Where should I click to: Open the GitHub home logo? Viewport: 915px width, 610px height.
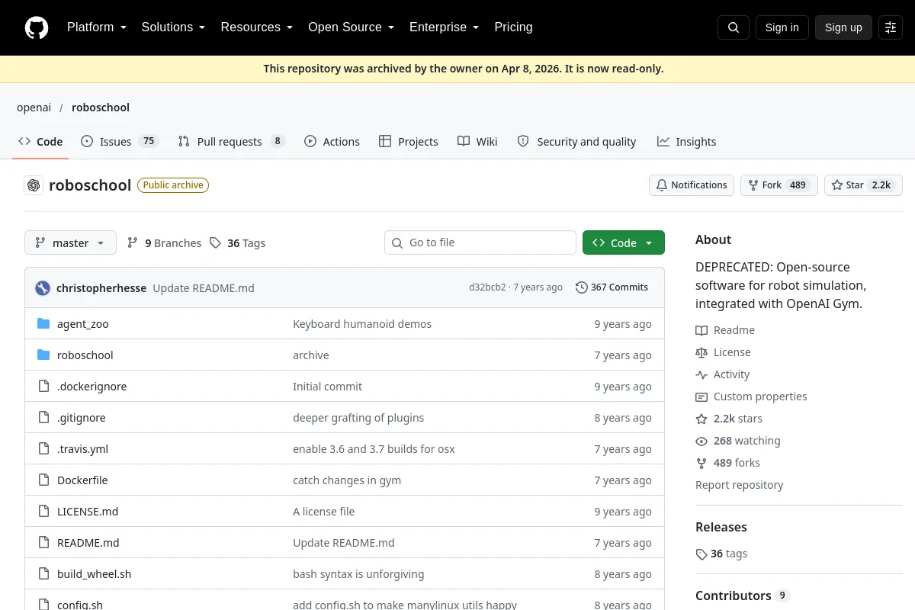[x=37, y=27]
